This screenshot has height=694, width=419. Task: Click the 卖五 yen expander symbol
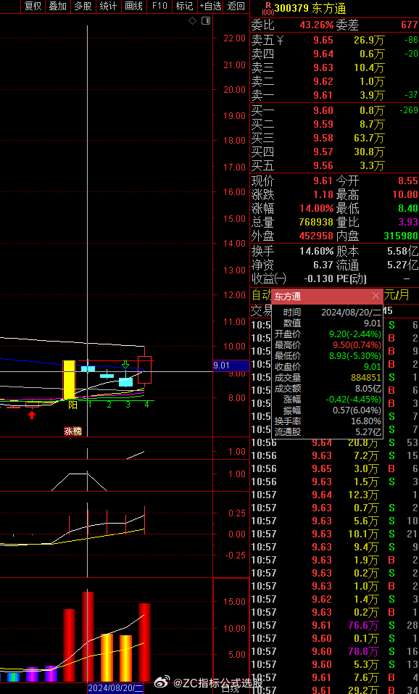point(280,41)
